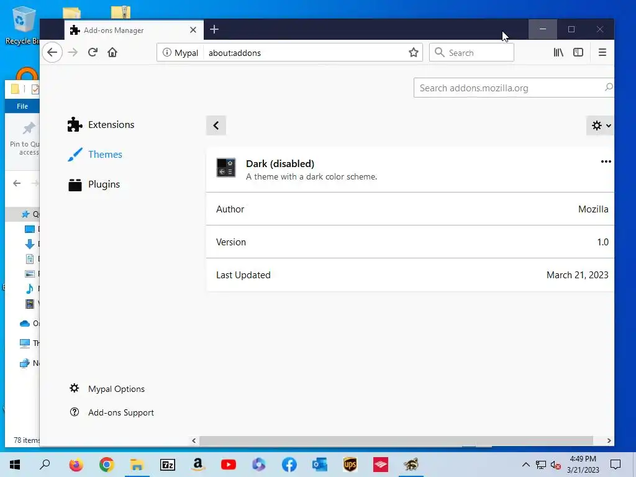Click the horizontal scrollbar right arrow
The height and width of the screenshot is (477, 636).
(609, 440)
